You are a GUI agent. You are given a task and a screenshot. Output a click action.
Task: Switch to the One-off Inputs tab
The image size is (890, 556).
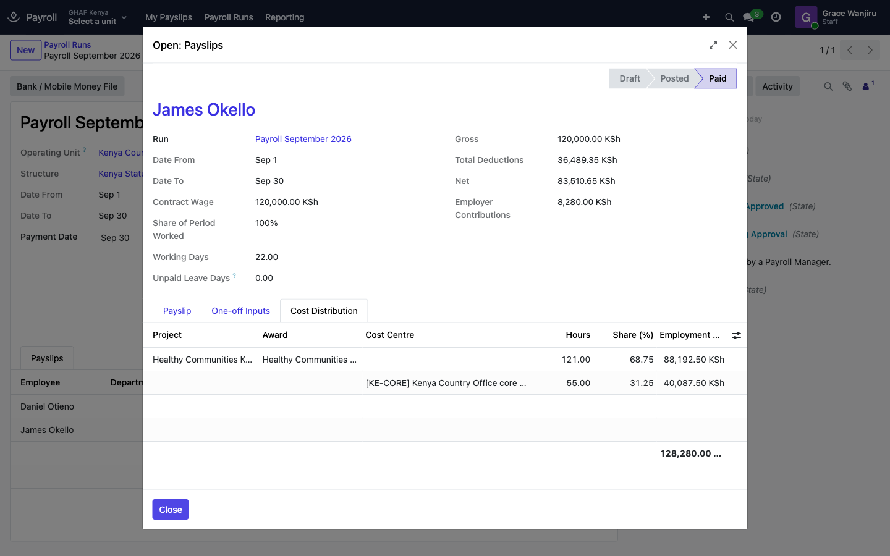pos(241,311)
